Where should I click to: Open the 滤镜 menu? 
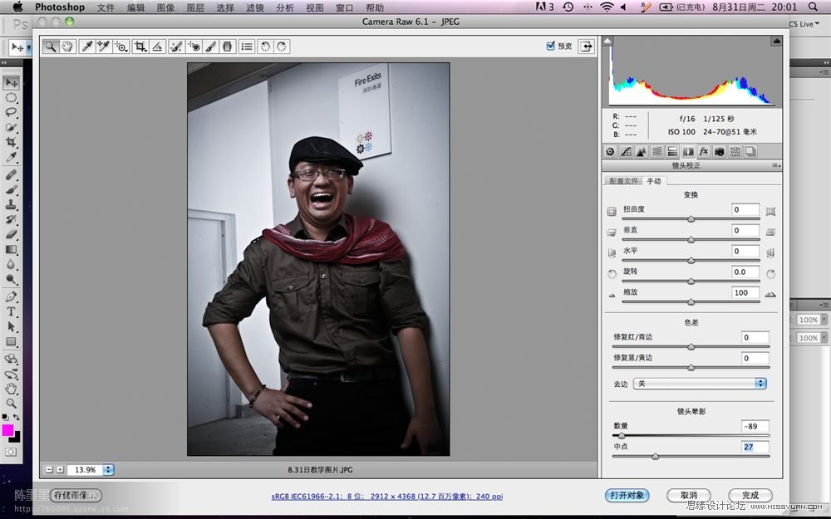coord(255,7)
